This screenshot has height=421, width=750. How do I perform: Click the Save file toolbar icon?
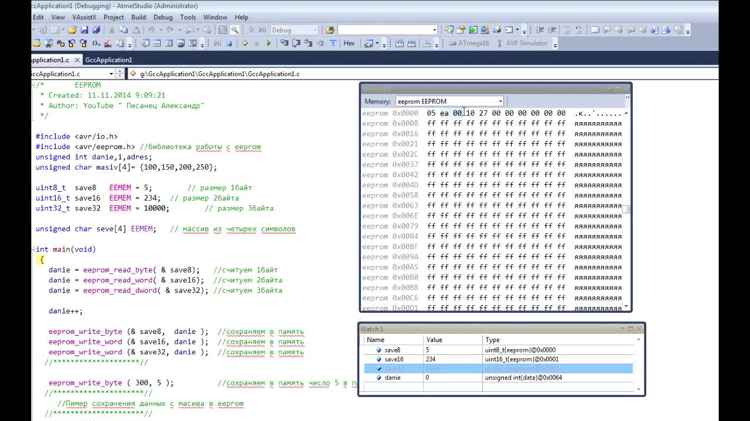coord(83,30)
